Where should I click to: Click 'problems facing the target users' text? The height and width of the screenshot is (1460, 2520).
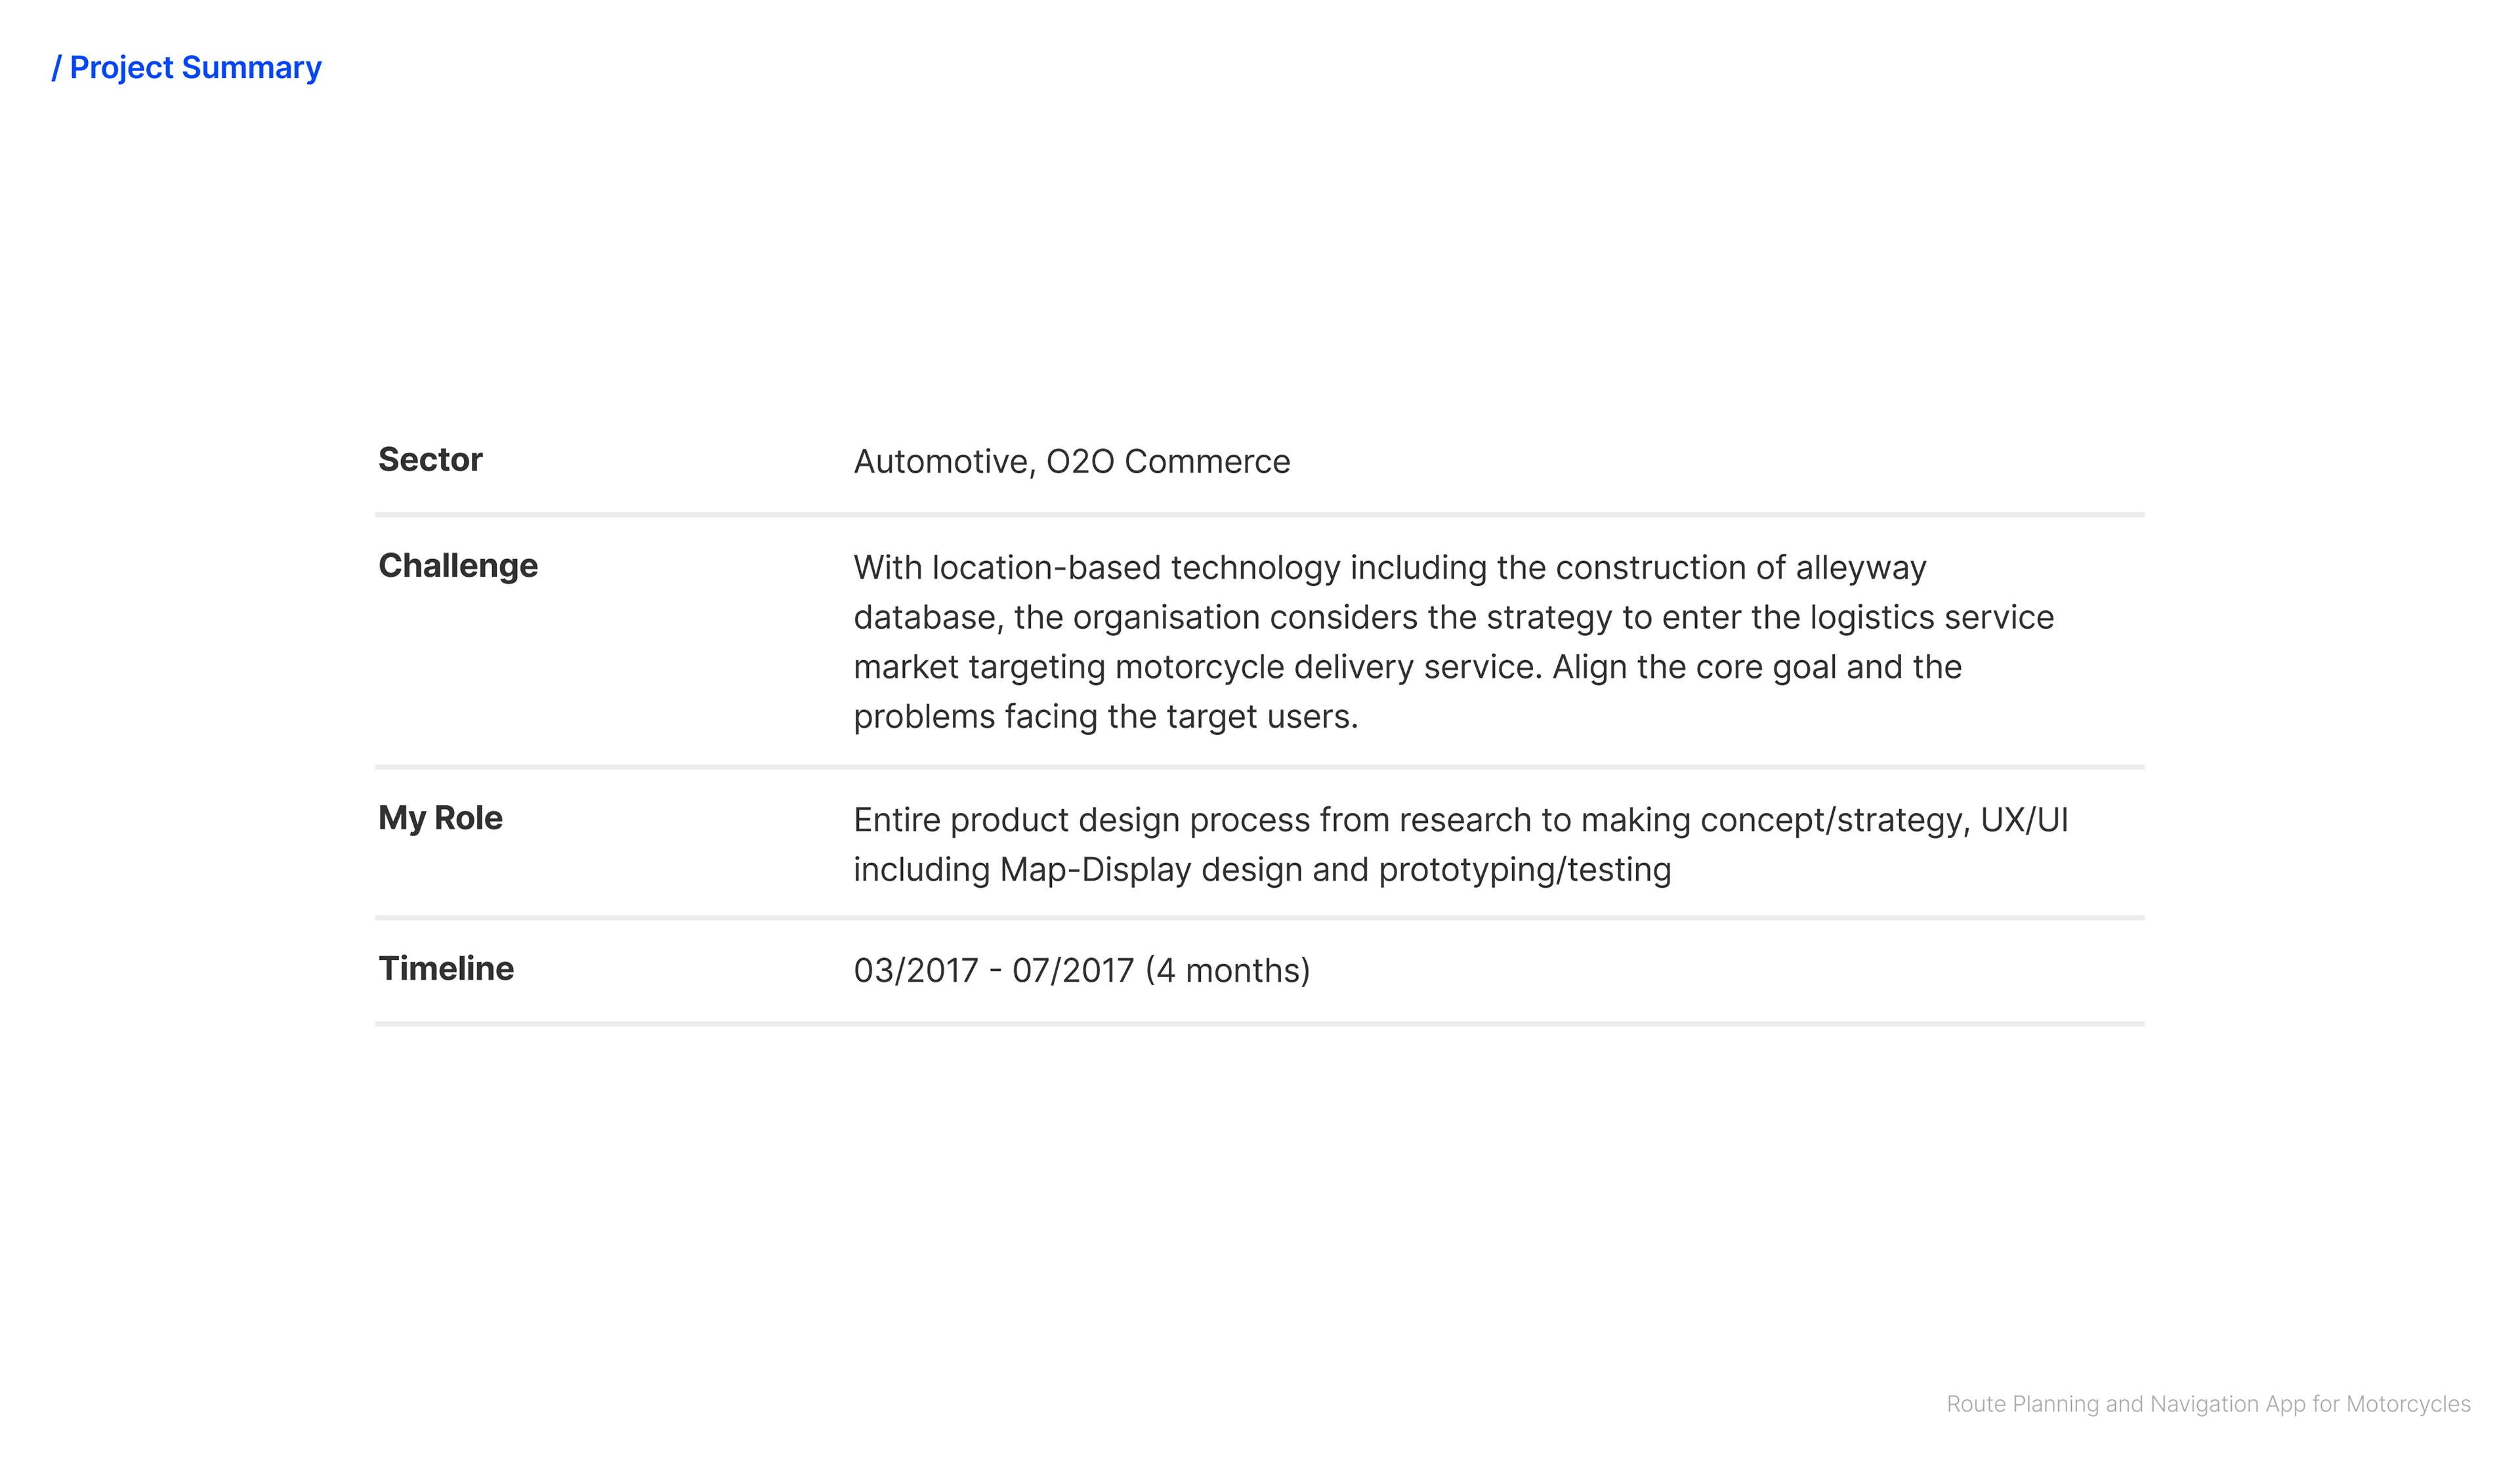1106,717
